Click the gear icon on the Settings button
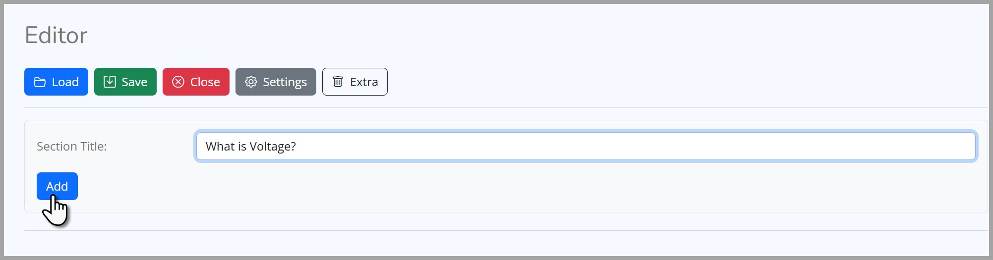 pos(251,82)
